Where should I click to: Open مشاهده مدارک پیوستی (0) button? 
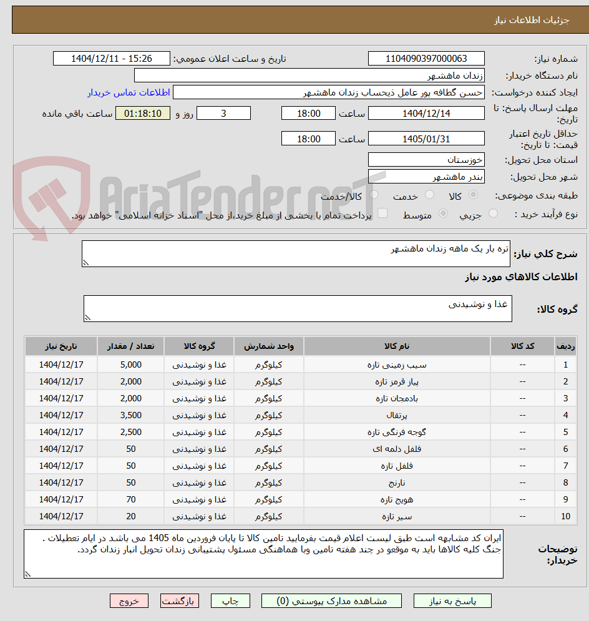[331, 601]
